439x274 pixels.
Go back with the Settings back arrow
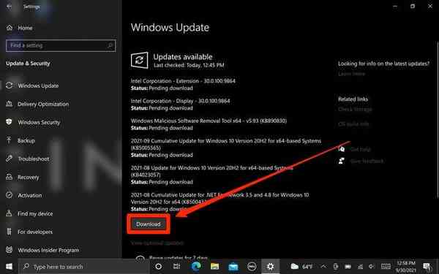click(9, 7)
